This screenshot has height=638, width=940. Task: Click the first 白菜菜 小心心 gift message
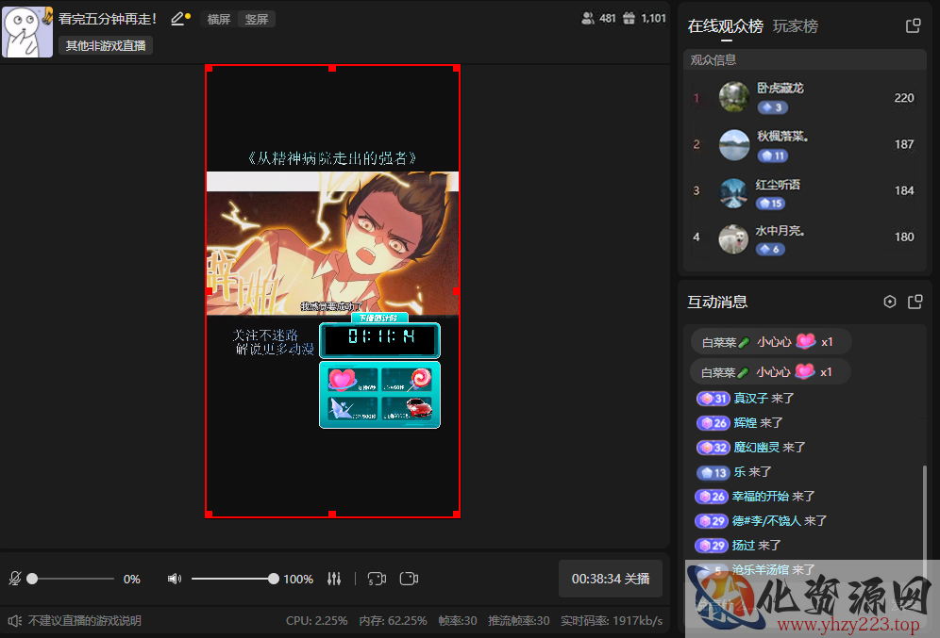tap(770, 342)
